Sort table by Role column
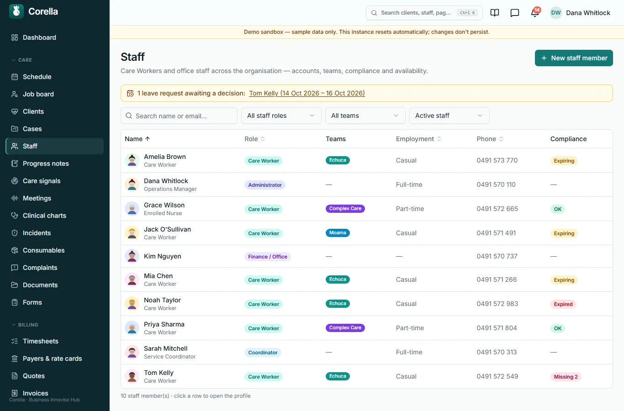 [254, 139]
